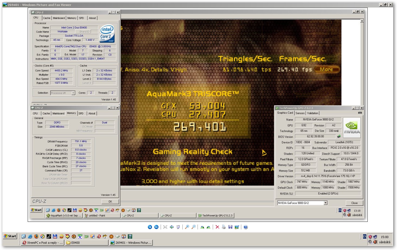The height and width of the screenshot is (250, 397).
Task: Click the Best Fit viewer toolbar icon
Action: 165,227
